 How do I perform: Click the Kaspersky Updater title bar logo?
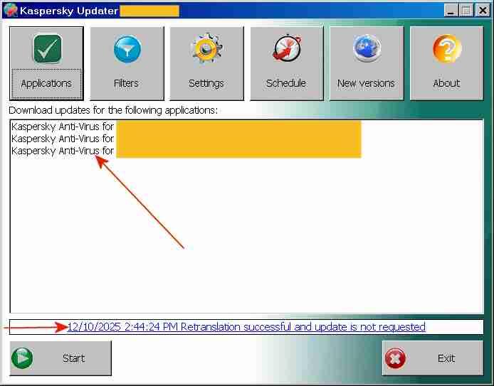pyautogui.click(x=10, y=10)
